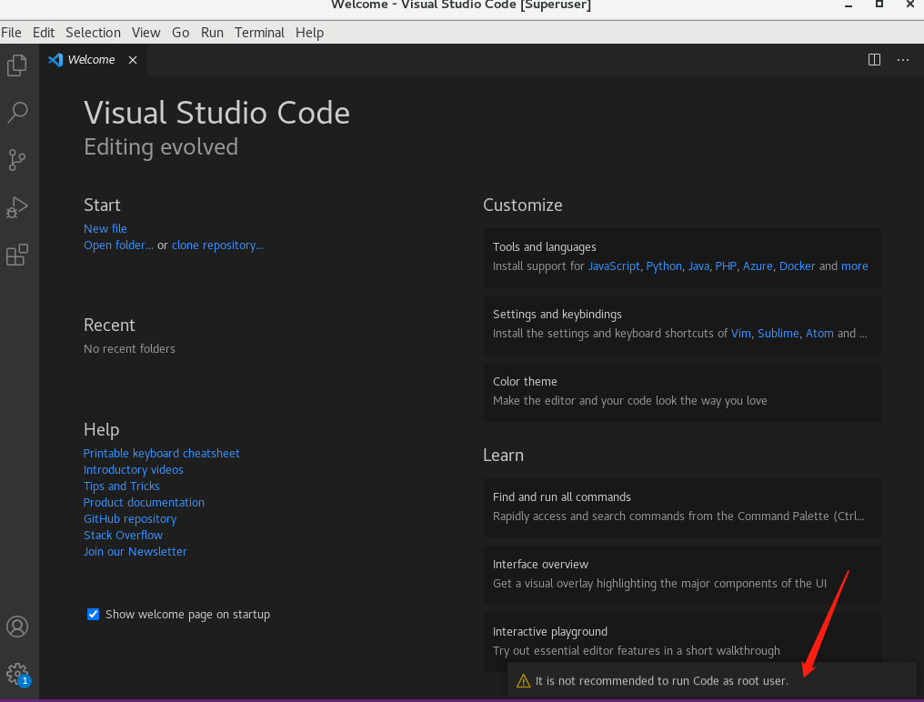Open the More Actions ellipsis menu

(902, 59)
